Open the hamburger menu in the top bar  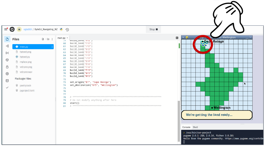tap(6, 29)
